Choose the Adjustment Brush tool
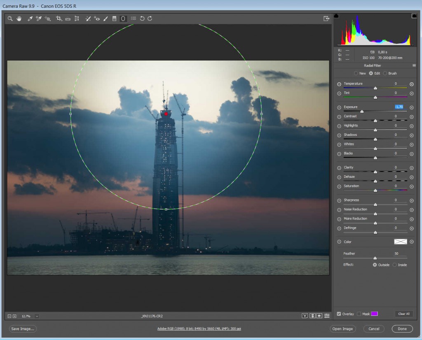 point(105,19)
